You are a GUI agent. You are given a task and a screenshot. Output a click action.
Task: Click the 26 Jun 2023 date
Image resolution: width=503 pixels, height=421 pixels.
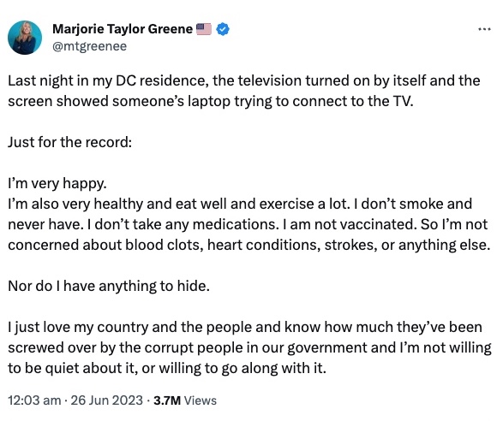pos(106,400)
